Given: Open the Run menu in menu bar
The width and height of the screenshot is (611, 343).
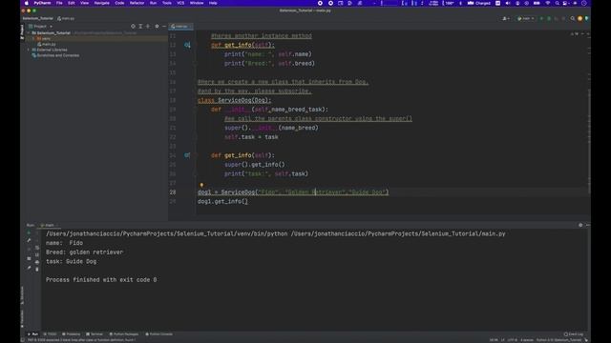Looking at the screenshot, I should point(153,3).
